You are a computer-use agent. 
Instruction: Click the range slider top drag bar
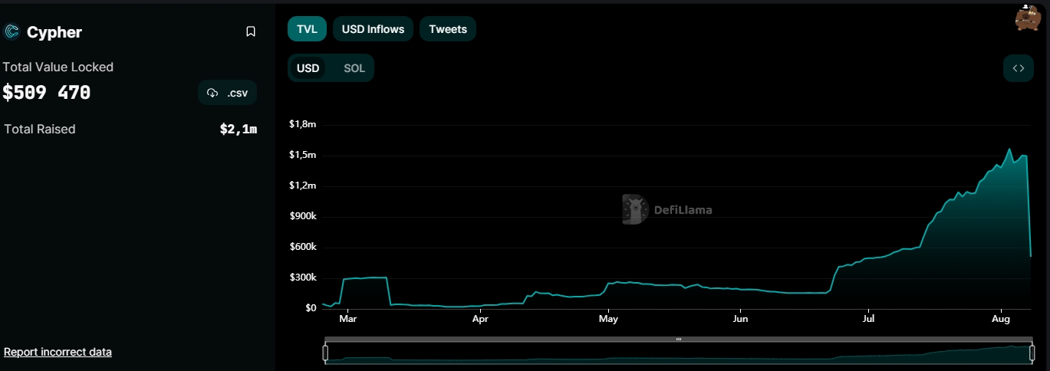(679, 339)
